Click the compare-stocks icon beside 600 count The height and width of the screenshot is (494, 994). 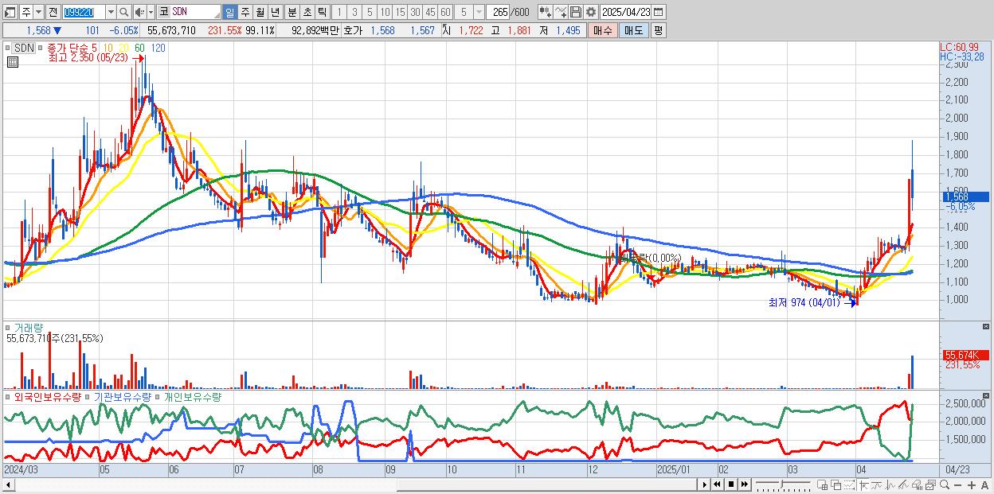[546, 12]
